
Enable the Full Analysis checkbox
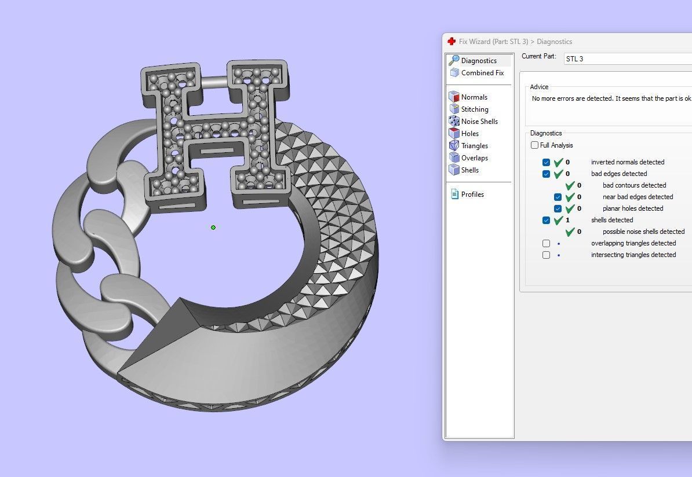(534, 145)
